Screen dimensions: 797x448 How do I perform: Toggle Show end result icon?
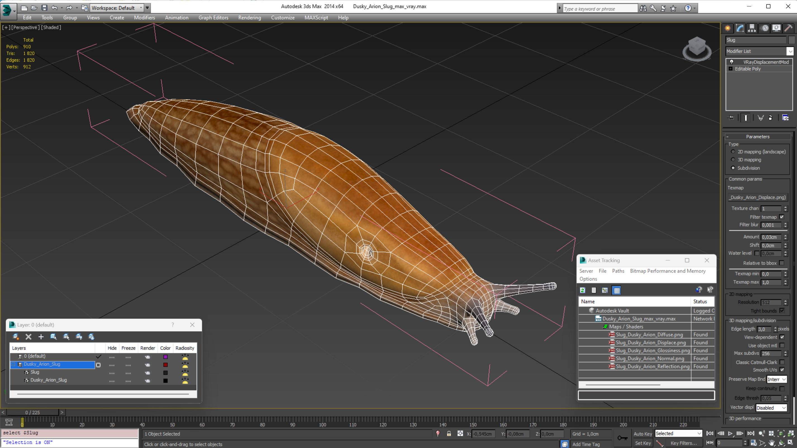click(746, 118)
